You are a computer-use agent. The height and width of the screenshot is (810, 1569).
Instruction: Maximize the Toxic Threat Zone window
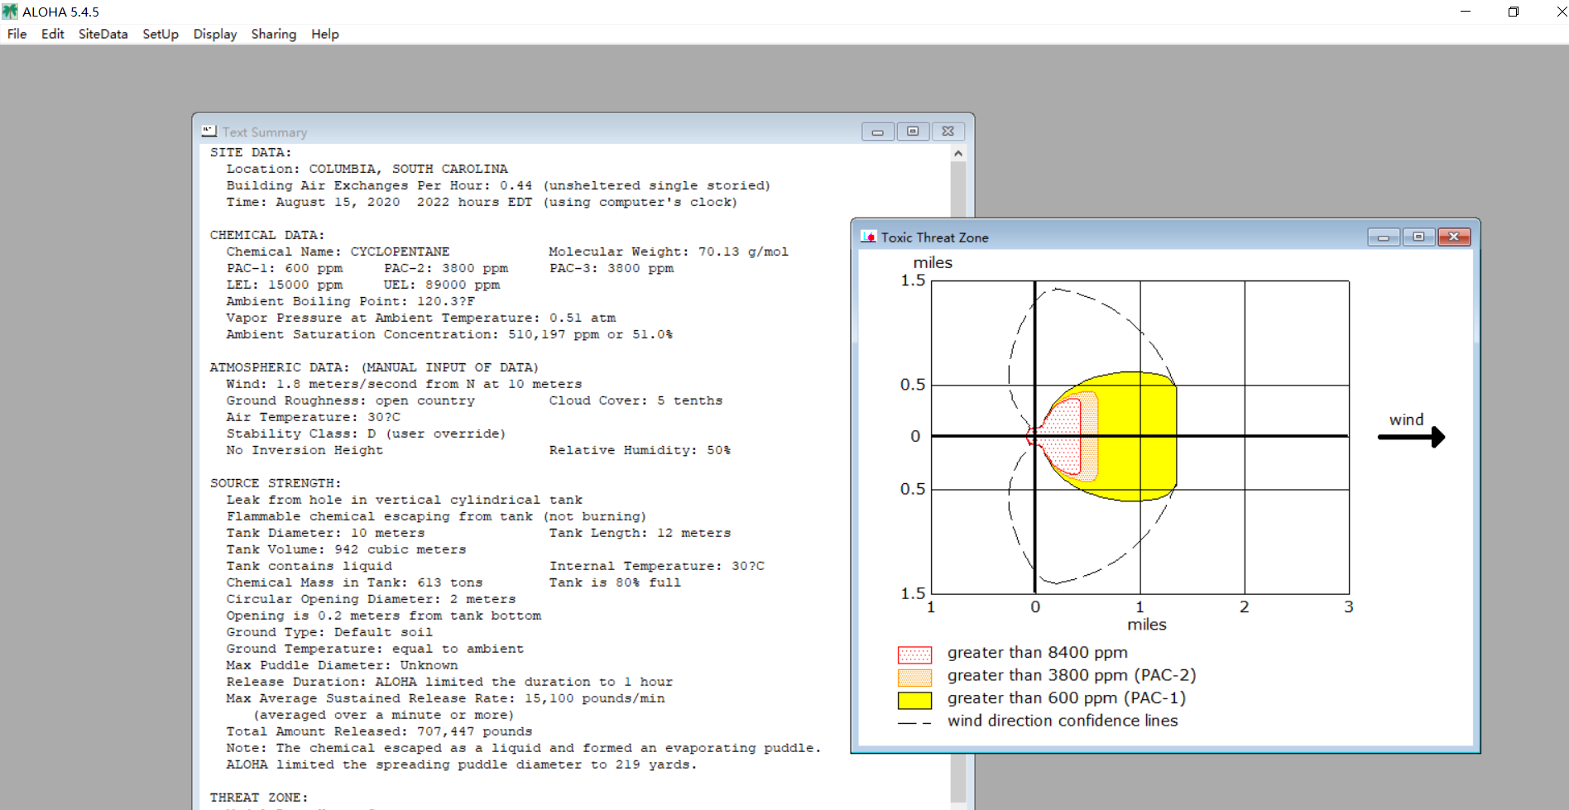[1418, 237]
